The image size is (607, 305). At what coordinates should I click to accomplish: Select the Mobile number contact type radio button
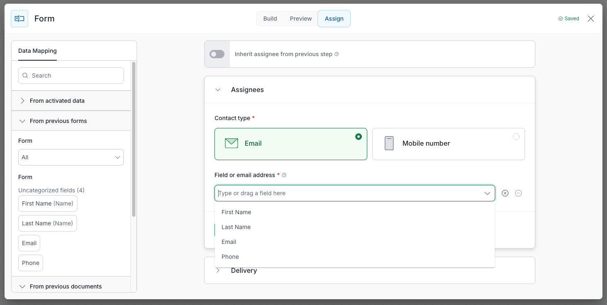[516, 136]
